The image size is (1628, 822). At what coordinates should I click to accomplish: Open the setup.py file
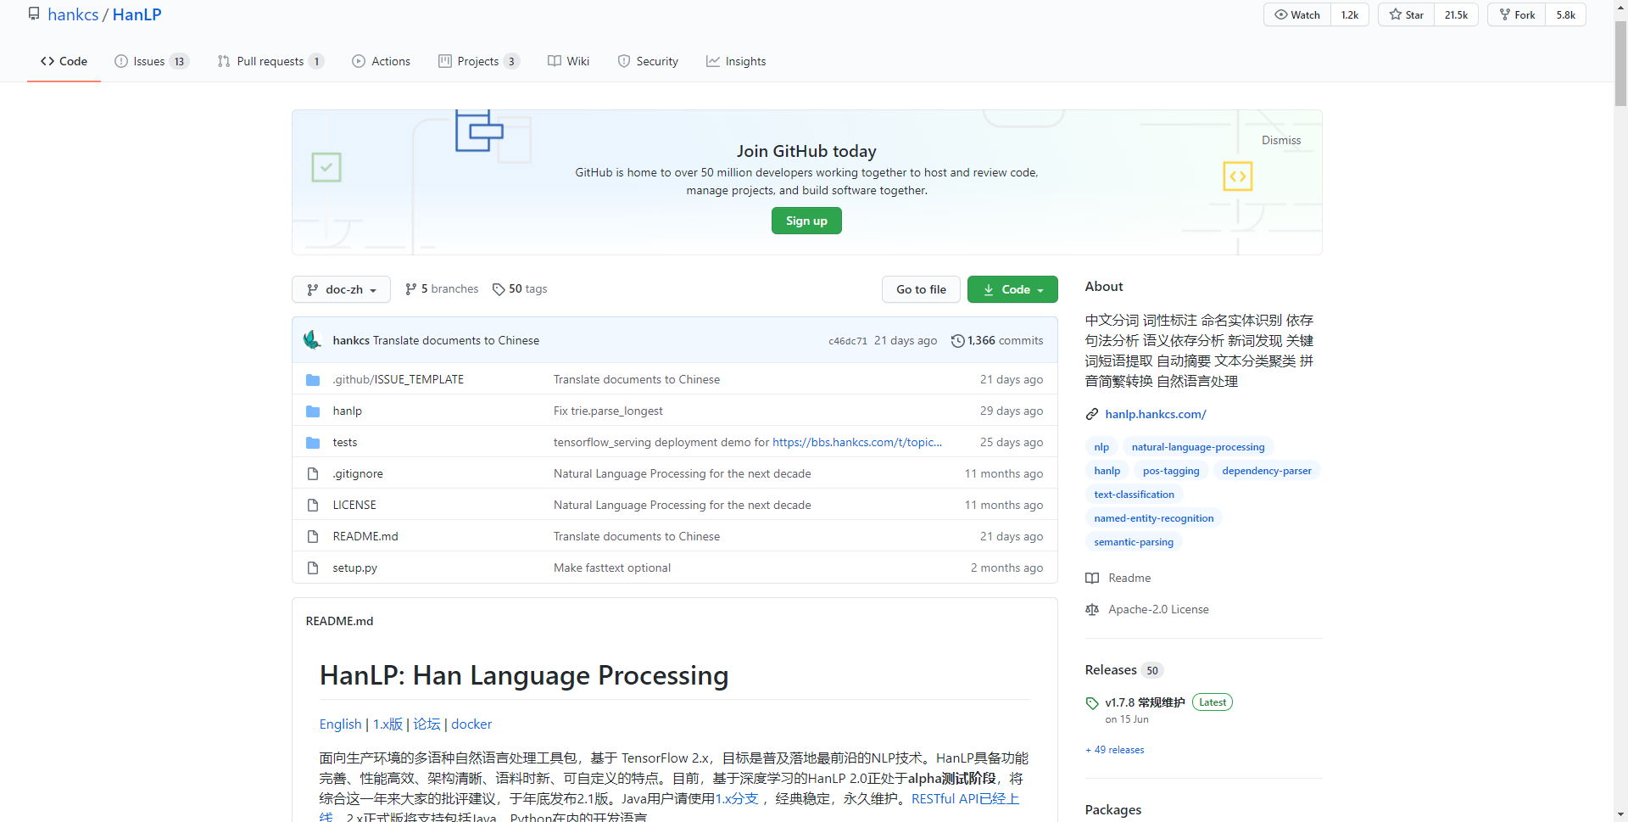(355, 568)
